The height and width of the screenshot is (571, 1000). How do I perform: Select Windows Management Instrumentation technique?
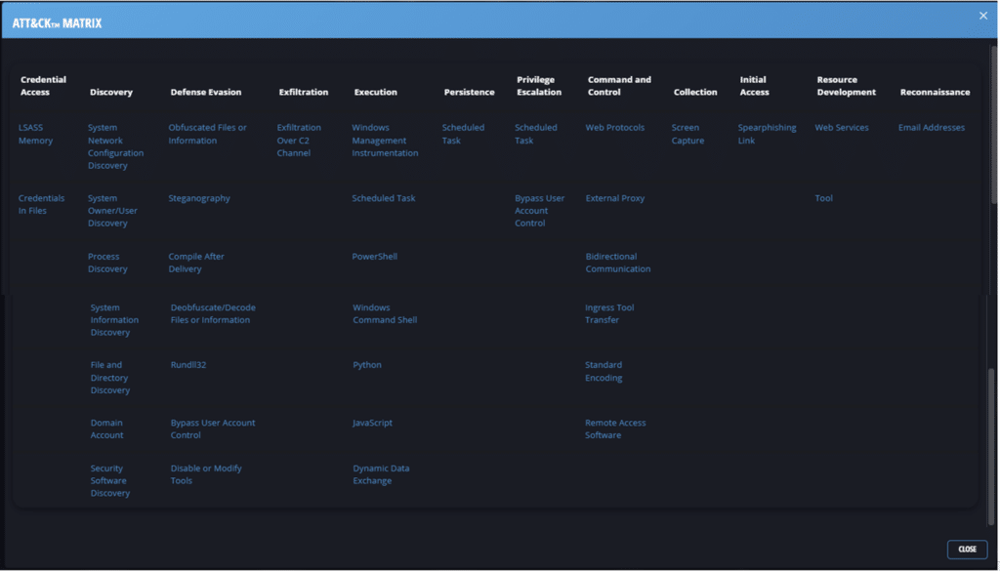click(385, 140)
